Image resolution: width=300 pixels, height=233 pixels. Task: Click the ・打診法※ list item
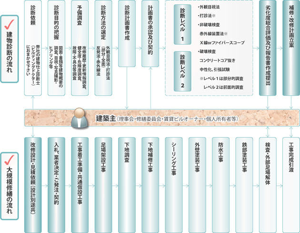pos(207,16)
